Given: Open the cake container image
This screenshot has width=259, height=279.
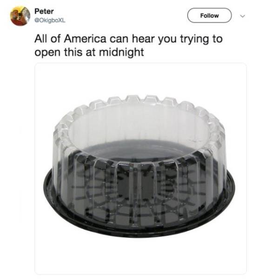Looking at the screenshot, I should 140,169.
